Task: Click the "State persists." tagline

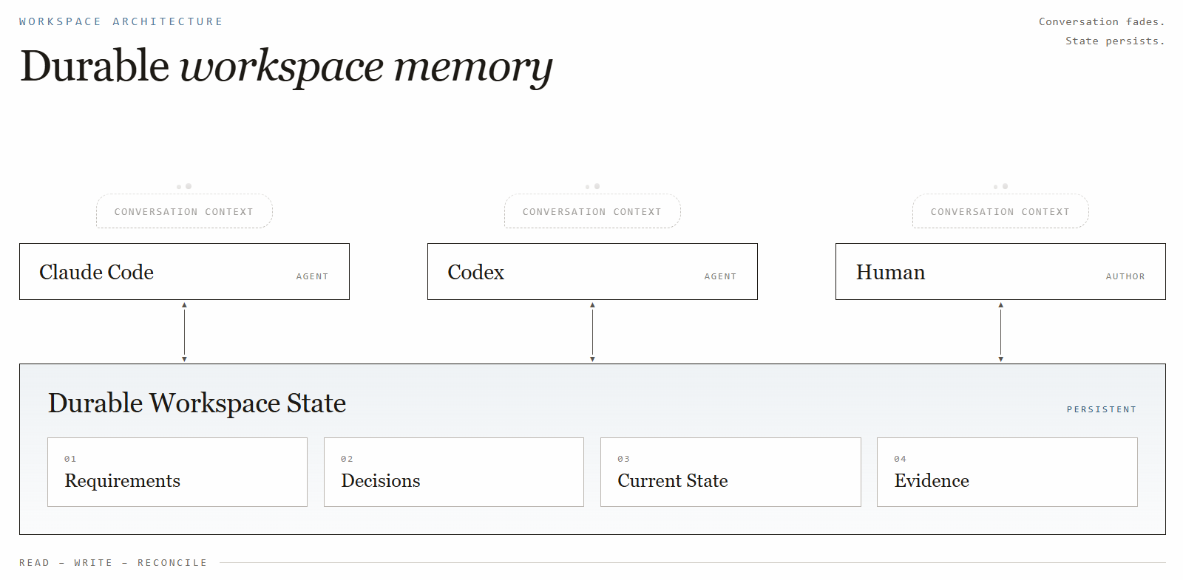Action: 1115,41
